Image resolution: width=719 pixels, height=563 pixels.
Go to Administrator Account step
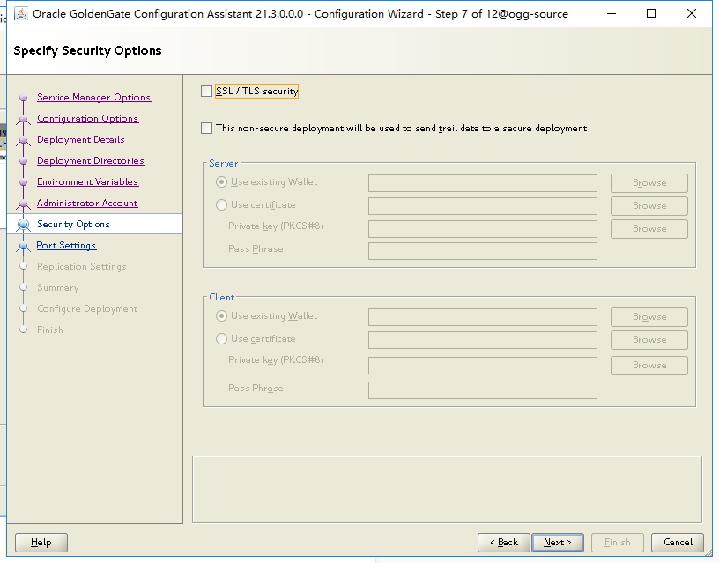(87, 203)
